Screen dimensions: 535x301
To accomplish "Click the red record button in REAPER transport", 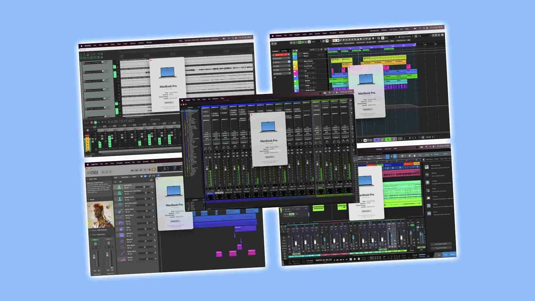I will coord(91,123).
